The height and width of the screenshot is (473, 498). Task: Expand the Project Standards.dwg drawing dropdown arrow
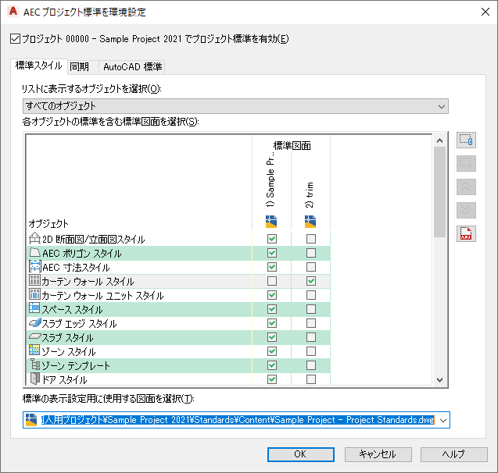pyautogui.click(x=443, y=421)
